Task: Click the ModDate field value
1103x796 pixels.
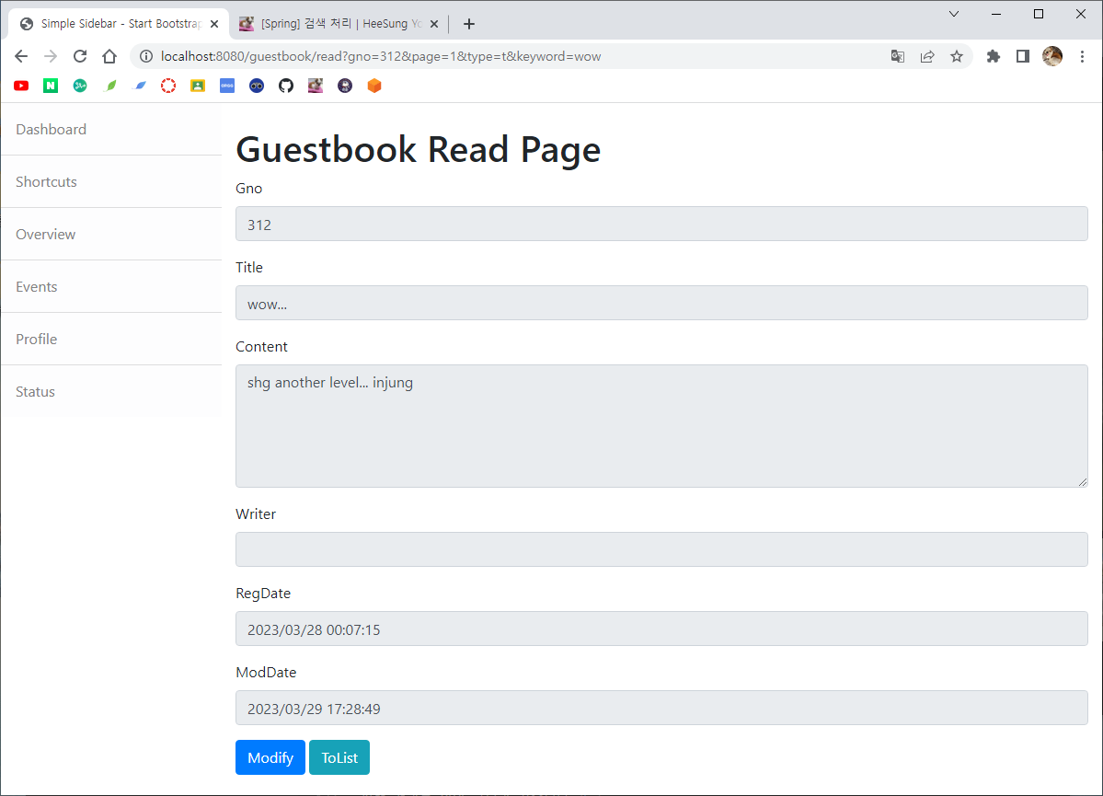Action: [661, 708]
